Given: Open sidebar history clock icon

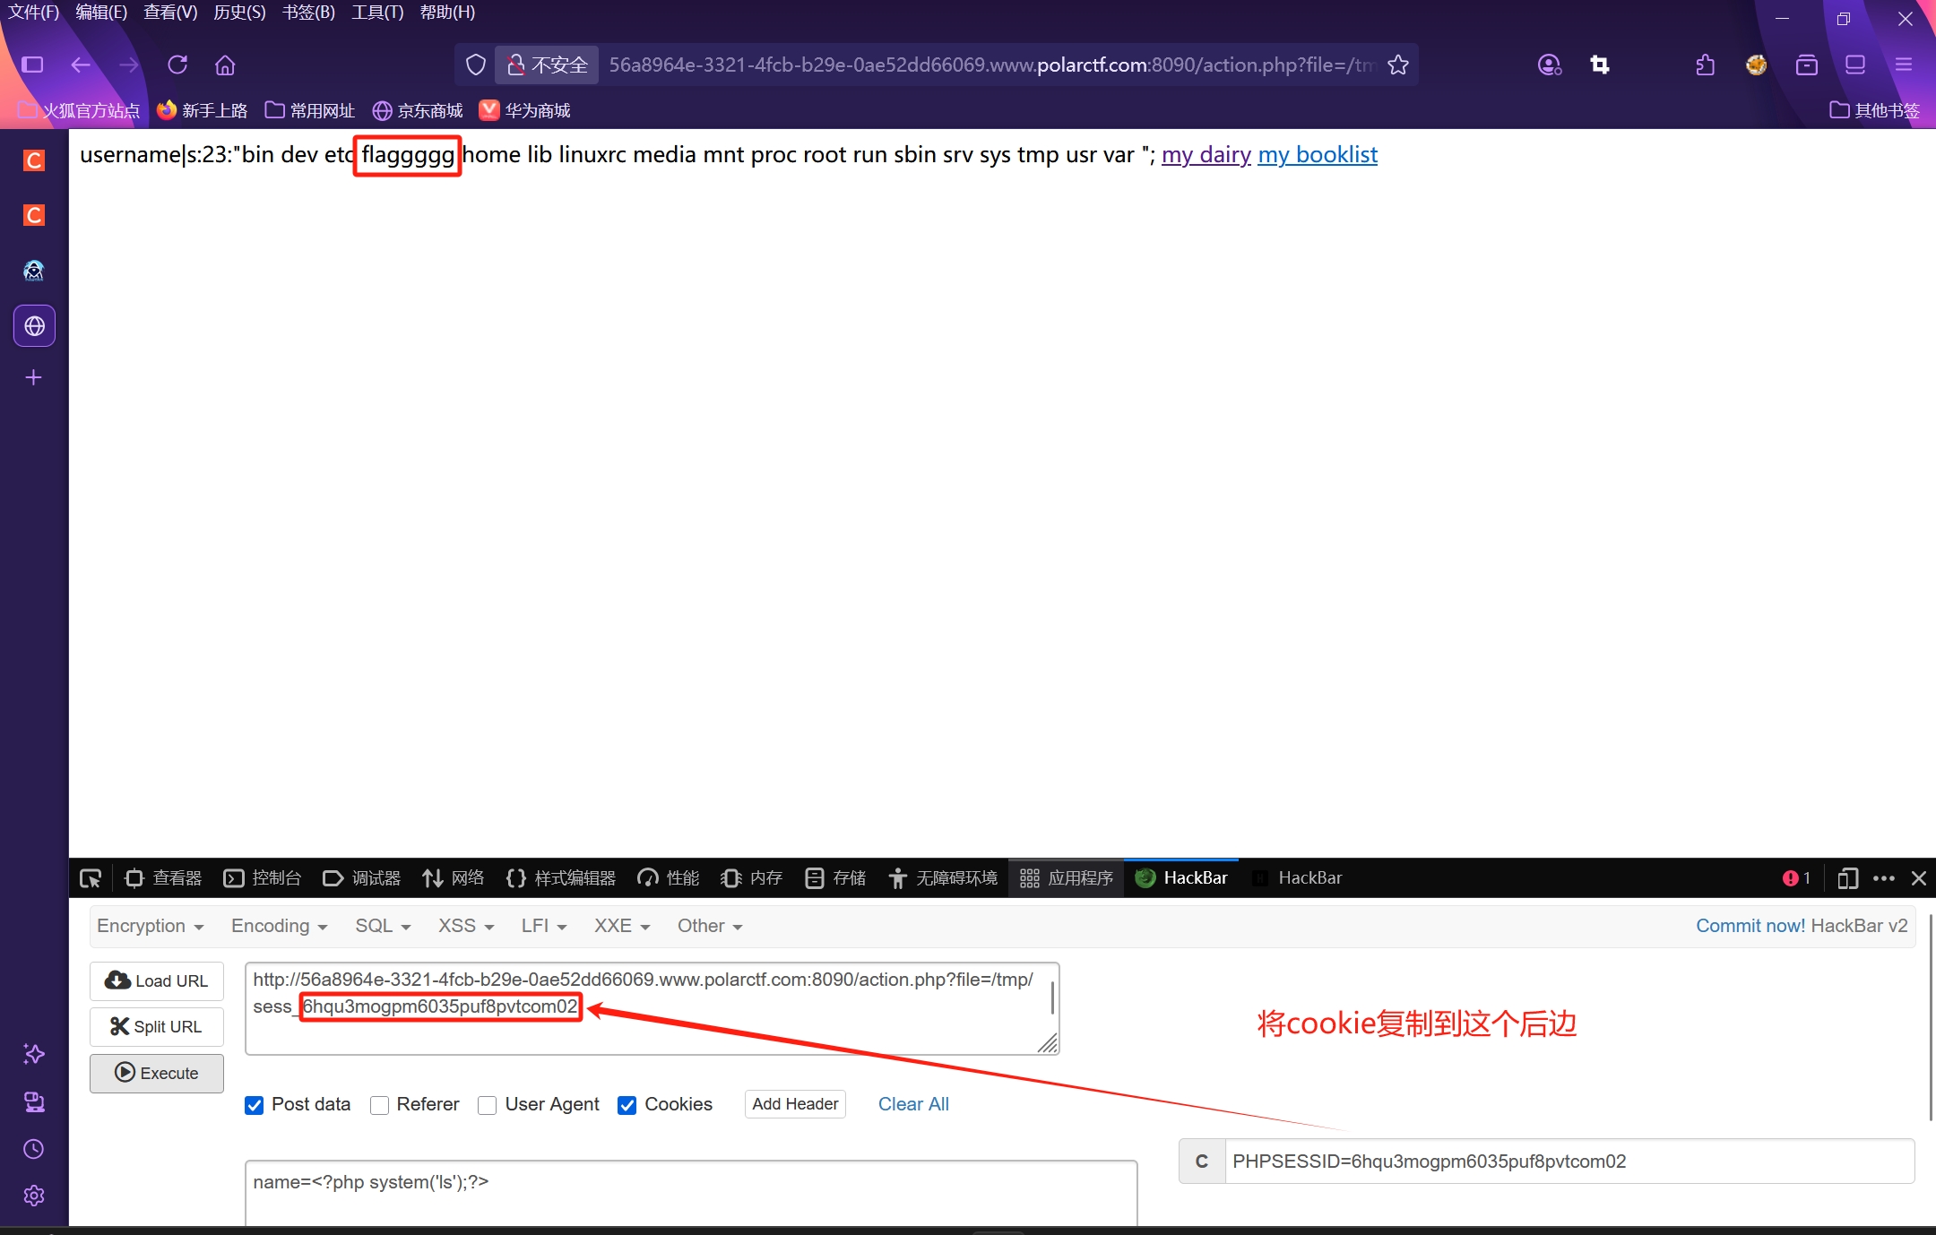Looking at the screenshot, I should click(x=34, y=1149).
